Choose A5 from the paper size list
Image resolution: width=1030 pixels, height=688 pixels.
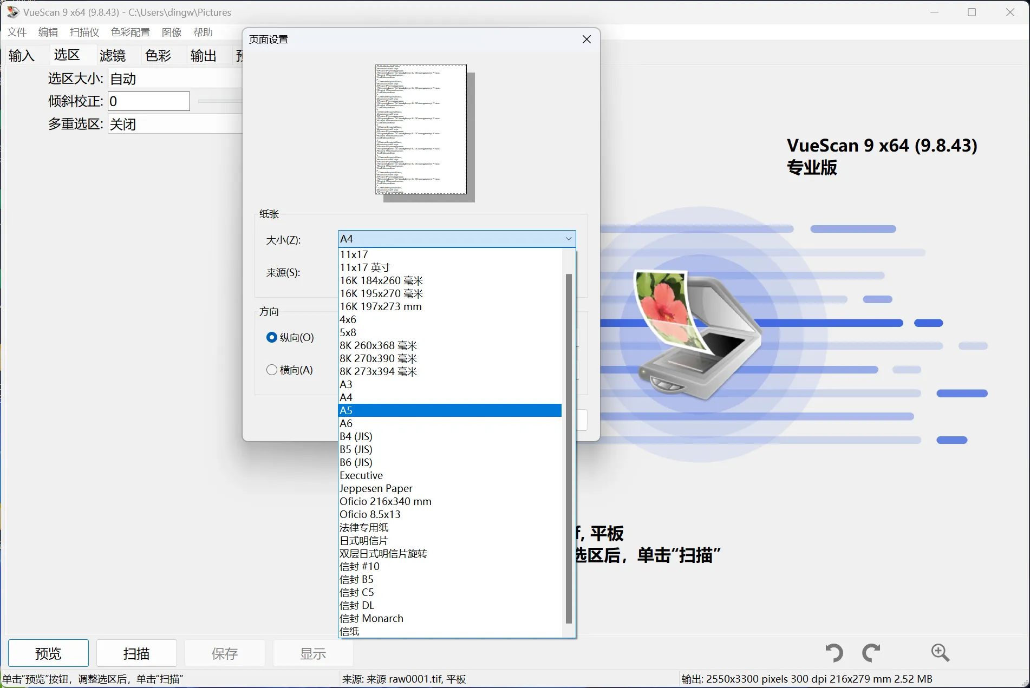pos(449,410)
